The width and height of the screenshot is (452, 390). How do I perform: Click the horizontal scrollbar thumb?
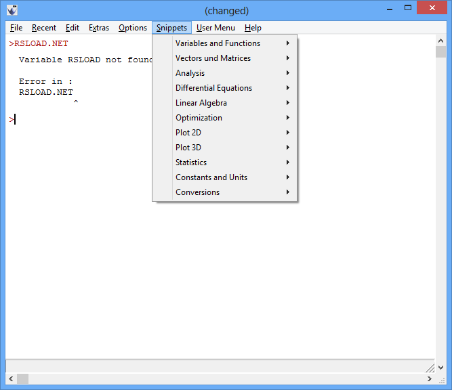[x=22, y=378]
